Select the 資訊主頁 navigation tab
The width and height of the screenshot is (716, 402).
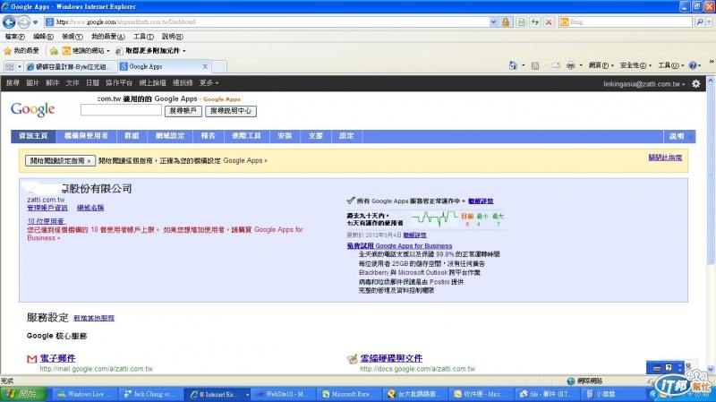point(33,136)
